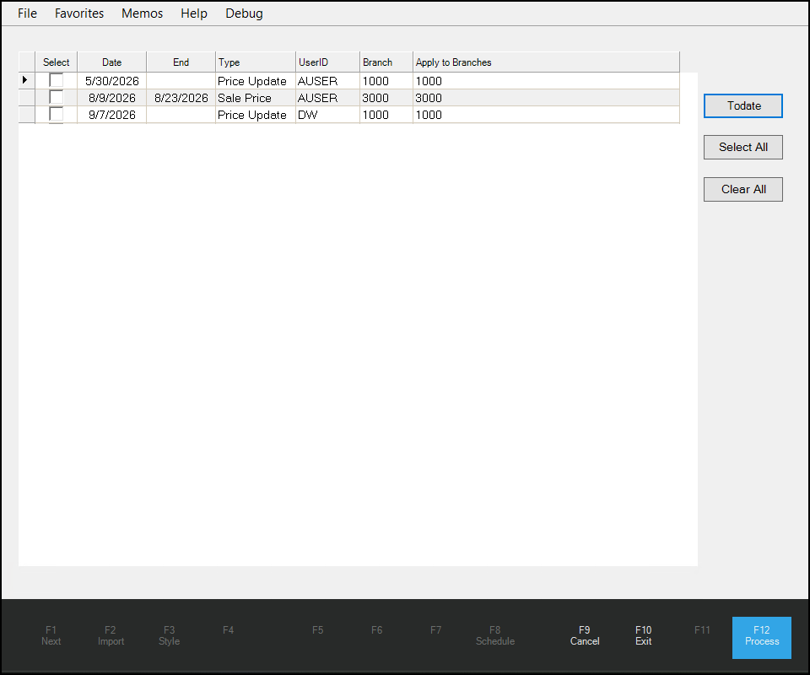810x675 pixels.
Task: Open the Memos menu
Action: [x=141, y=13]
